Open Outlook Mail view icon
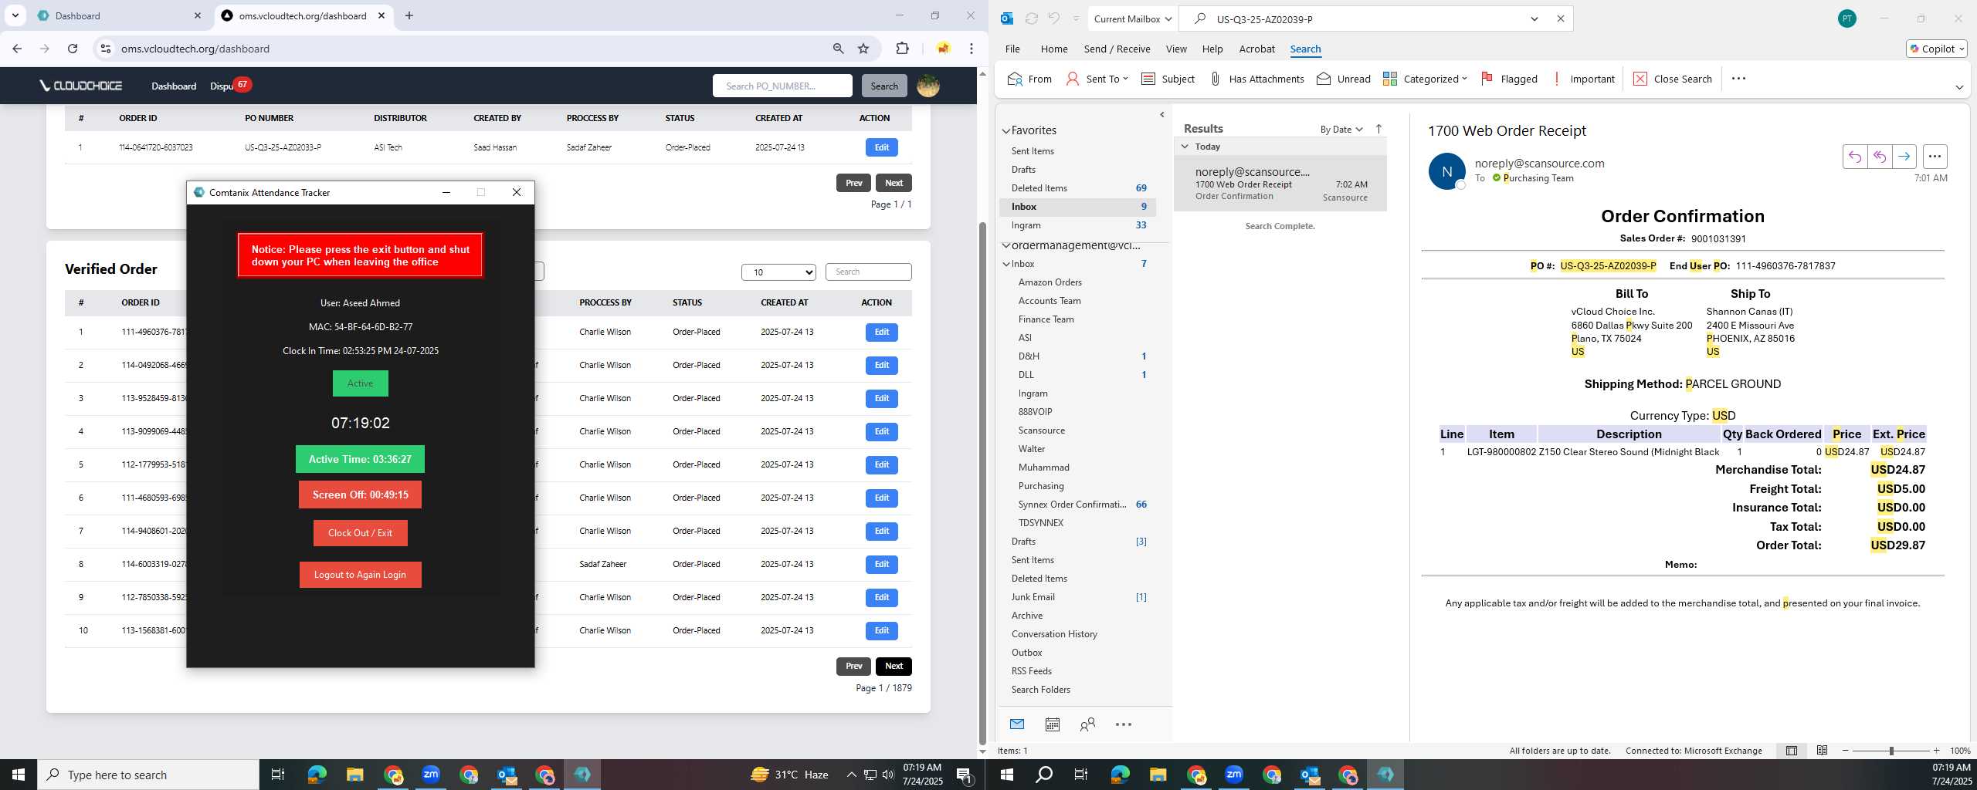 coord(1017,724)
